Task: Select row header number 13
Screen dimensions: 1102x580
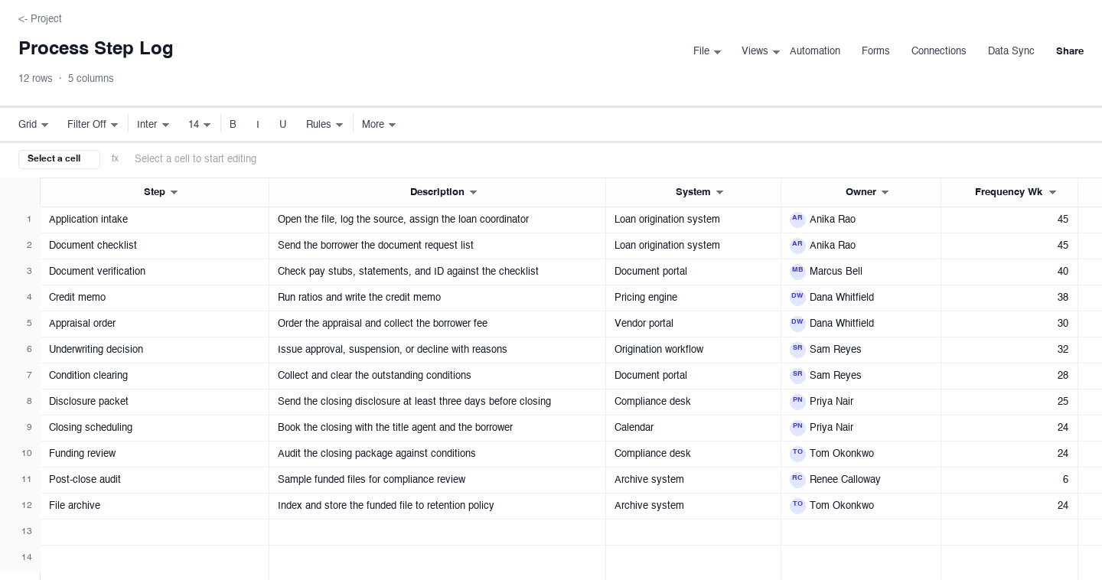Action: (x=20, y=532)
